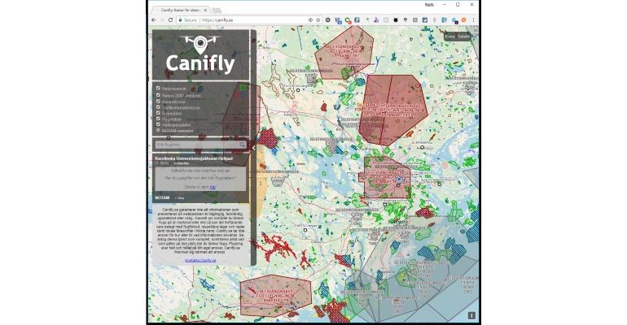
Task: Click the Secure padlock icon
Action: tap(180, 20)
